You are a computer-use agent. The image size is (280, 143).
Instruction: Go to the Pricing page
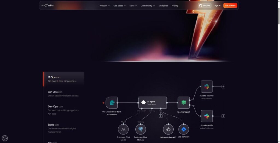pos(175,5)
